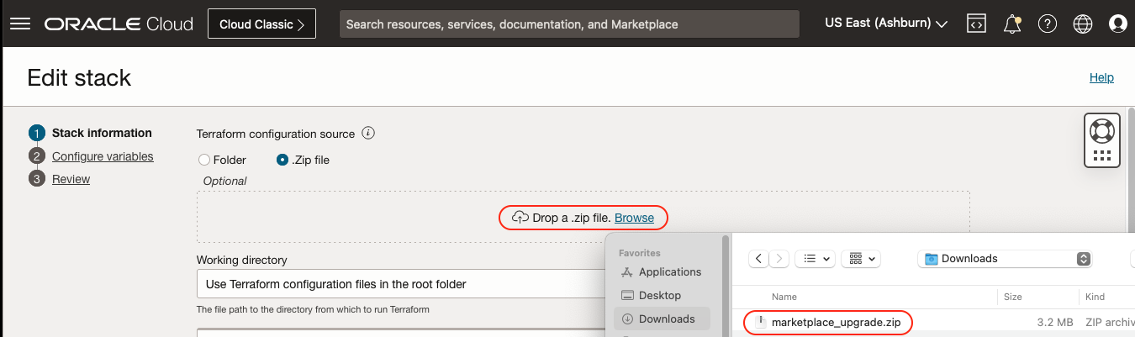This screenshot has width=1135, height=337.
Task: Select the Downloads folder in Favorites
Action: tap(662, 319)
